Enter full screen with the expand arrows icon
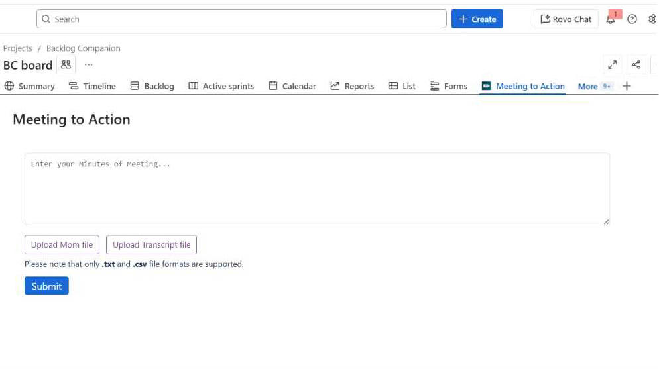Screen dimensions: 659x369 [613, 64]
